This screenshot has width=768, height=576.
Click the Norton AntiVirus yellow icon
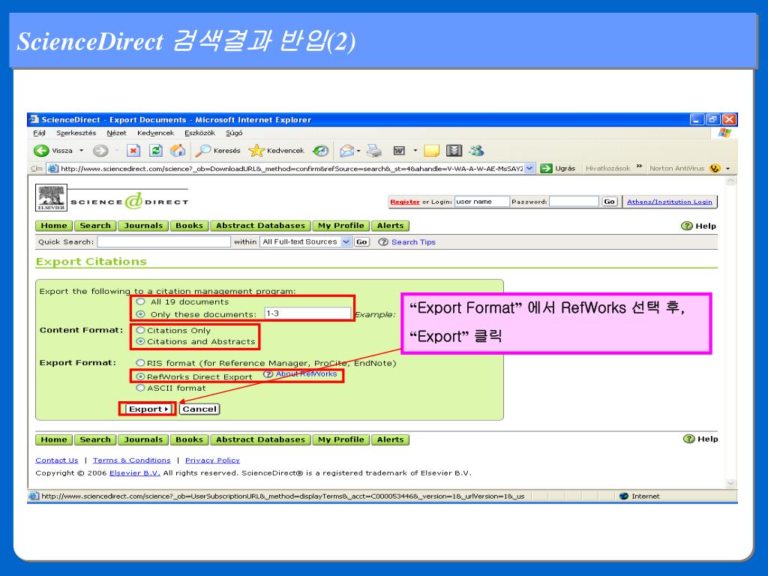coord(715,169)
